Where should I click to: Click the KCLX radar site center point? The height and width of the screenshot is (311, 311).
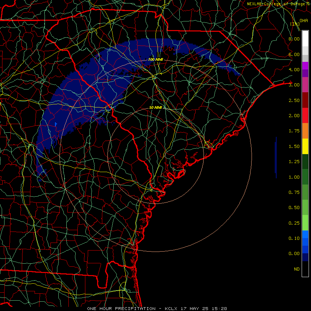coord(155,155)
